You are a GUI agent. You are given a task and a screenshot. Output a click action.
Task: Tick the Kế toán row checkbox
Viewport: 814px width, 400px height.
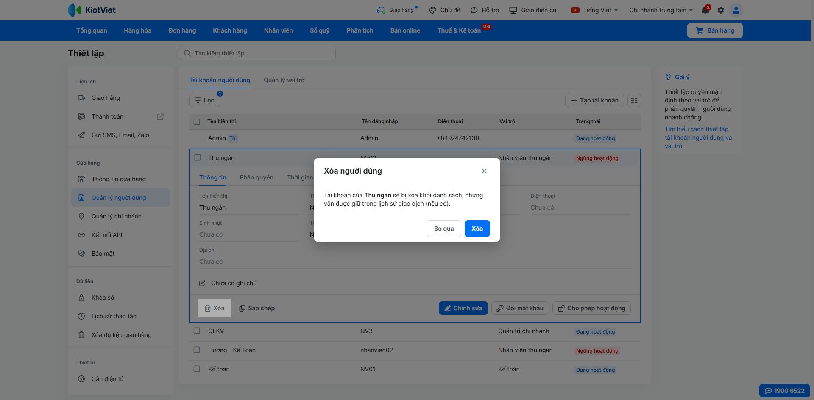pyautogui.click(x=197, y=369)
